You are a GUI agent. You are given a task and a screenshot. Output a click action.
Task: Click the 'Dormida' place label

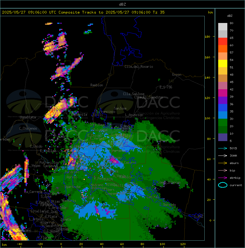[169, 205]
